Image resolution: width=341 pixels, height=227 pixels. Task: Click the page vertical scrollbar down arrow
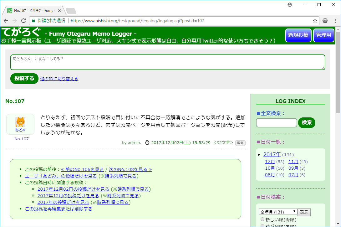(338, 225)
